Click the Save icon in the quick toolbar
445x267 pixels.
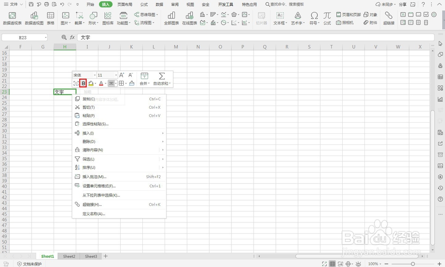point(31,4)
